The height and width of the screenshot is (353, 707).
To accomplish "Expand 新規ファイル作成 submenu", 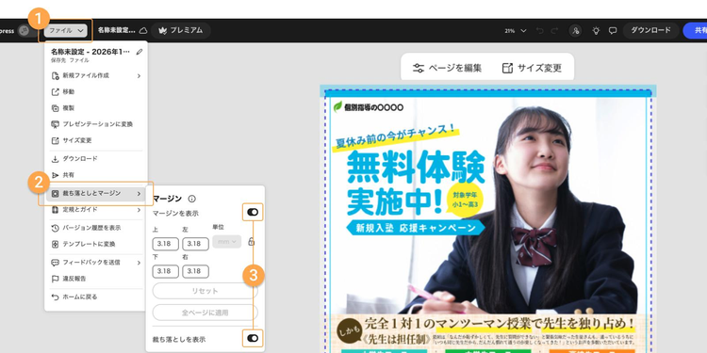I will tap(95, 75).
